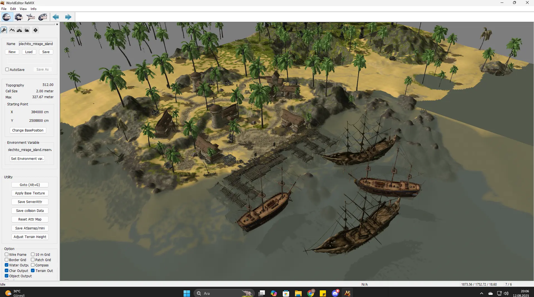Open File Explorer from the taskbar
This screenshot has width=534, height=297.
[x=298, y=293]
